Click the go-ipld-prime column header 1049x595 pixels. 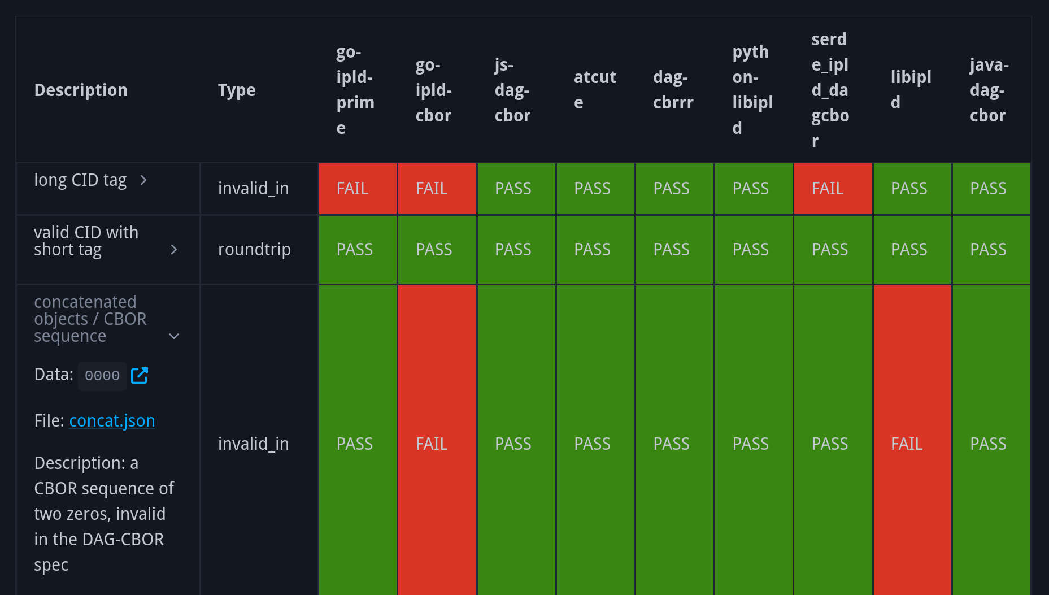(356, 89)
